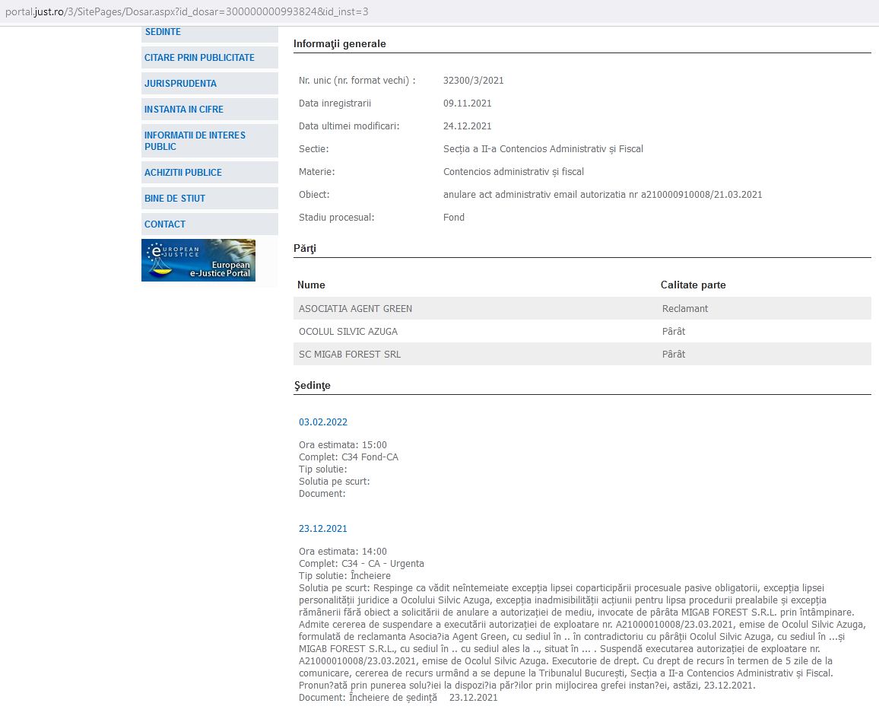Click the Nume column header

(311, 285)
